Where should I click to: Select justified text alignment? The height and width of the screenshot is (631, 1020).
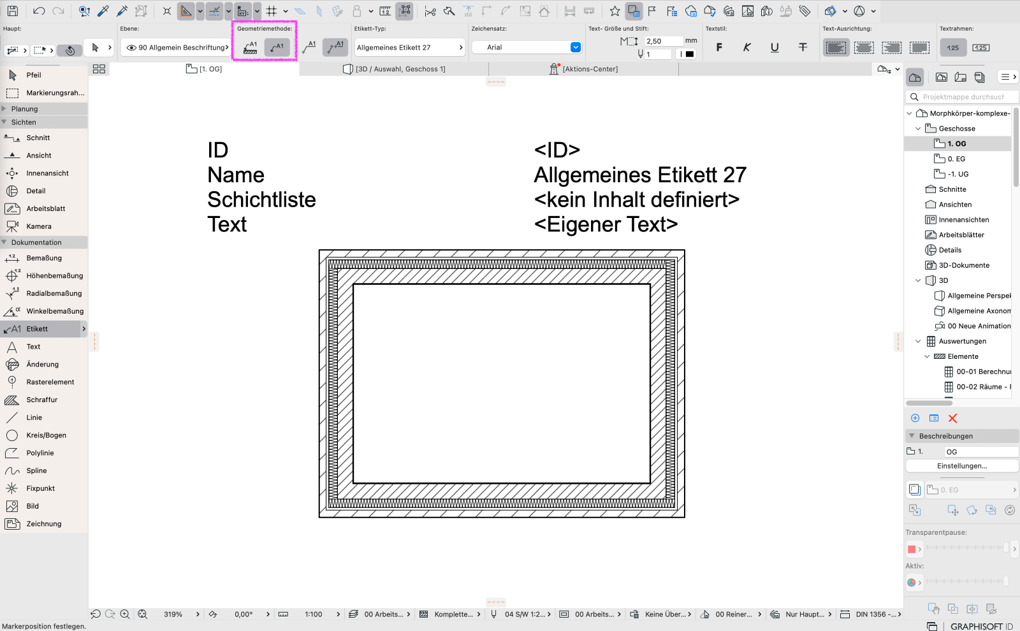(x=920, y=47)
